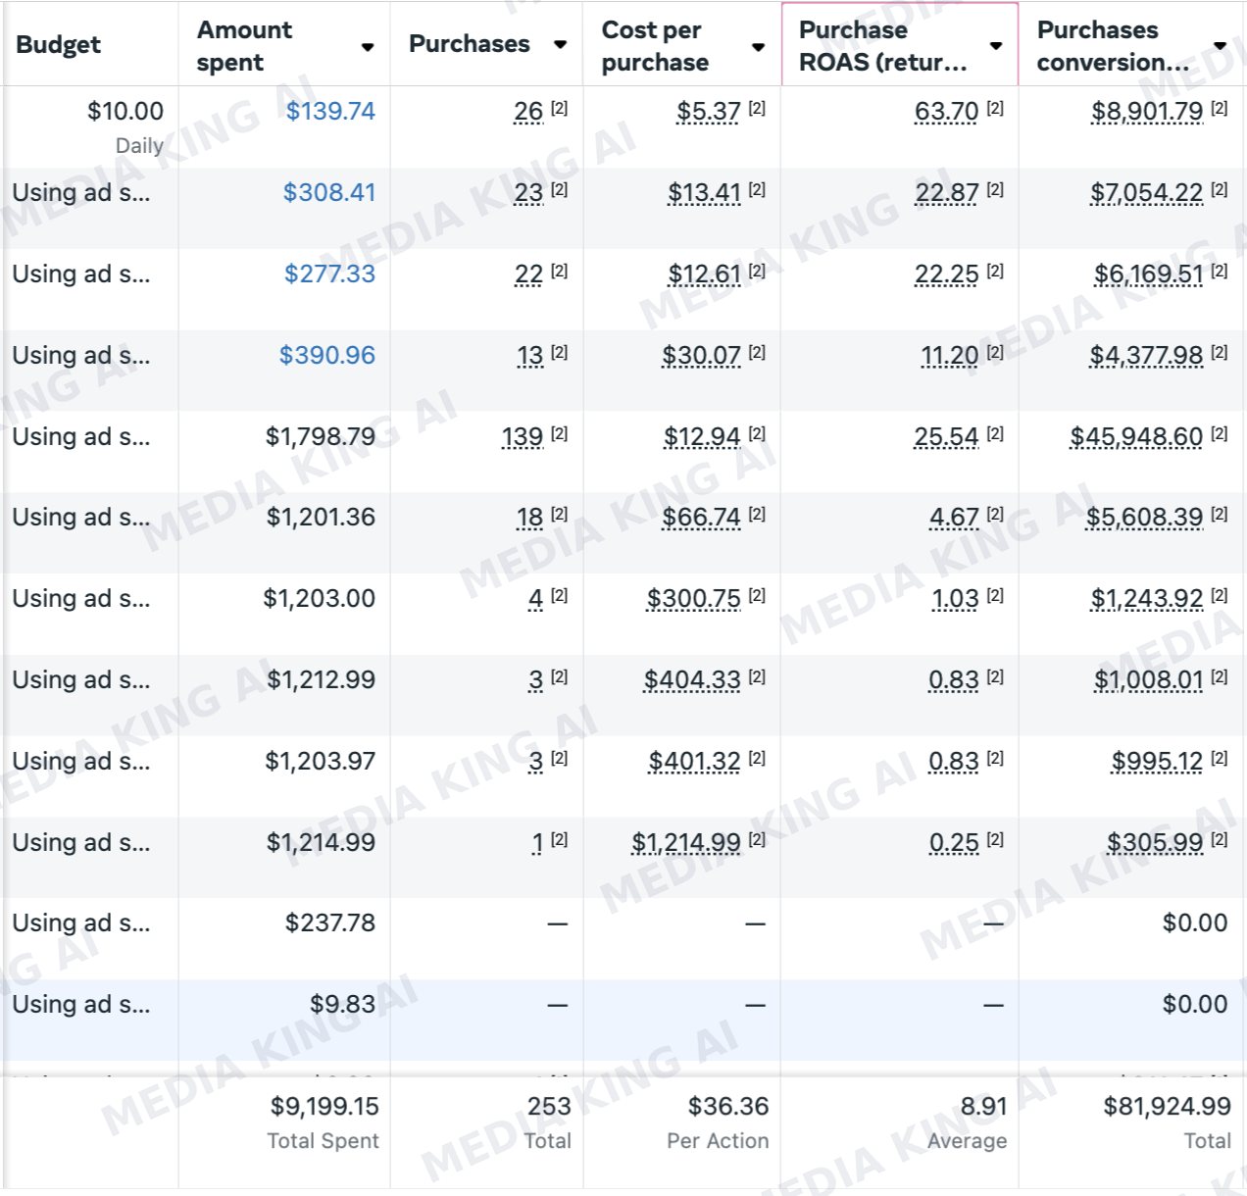Click the $401.32 cost per purchase
The width and height of the screenshot is (1247, 1196).
[x=694, y=762]
